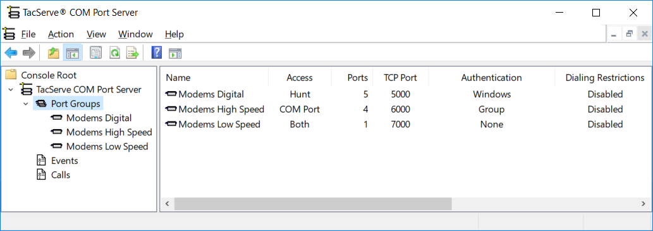
Task: Open the Action menu
Action: click(x=61, y=34)
